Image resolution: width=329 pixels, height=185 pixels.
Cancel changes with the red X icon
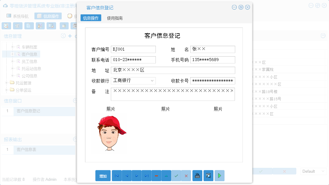[186, 176]
